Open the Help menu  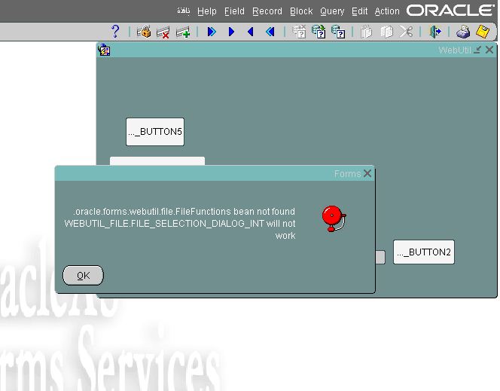coord(206,11)
